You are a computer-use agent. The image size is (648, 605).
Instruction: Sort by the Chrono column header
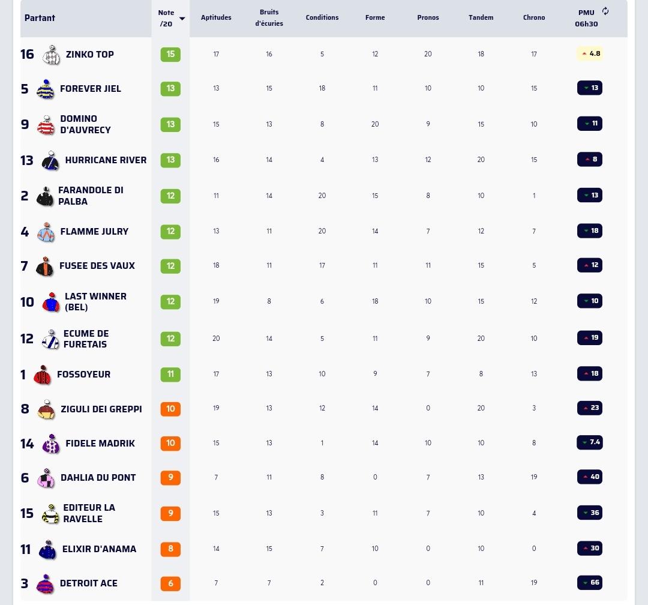[x=534, y=17]
